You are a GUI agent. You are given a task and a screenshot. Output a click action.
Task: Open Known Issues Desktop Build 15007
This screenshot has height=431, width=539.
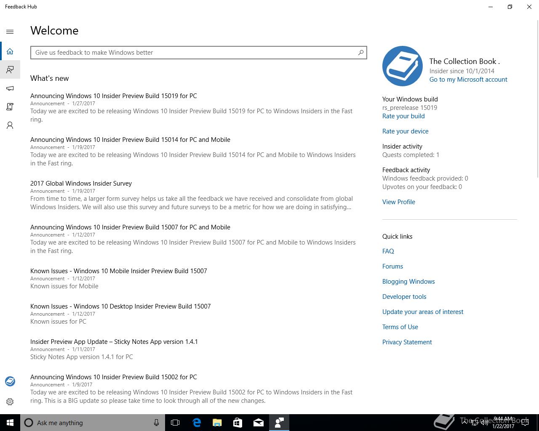point(120,306)
